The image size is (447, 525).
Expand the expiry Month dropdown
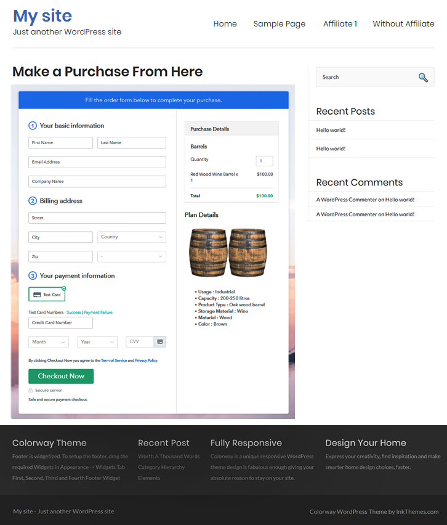coord(48,342)
